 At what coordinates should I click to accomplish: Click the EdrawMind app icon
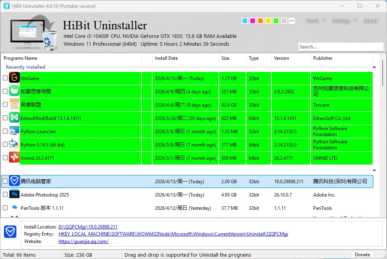click(x=14, y=118)
